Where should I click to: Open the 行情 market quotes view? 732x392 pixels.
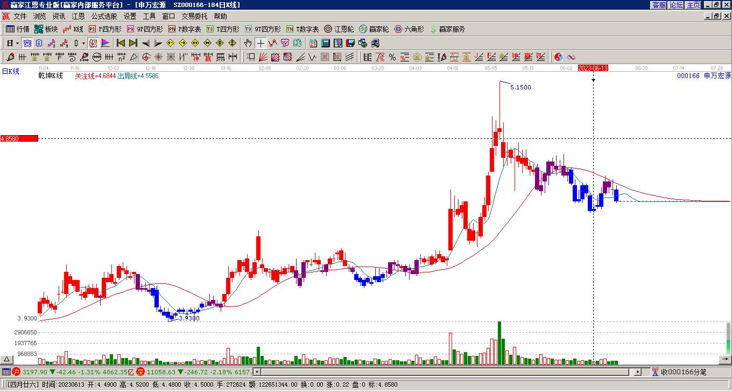point(17,29)
